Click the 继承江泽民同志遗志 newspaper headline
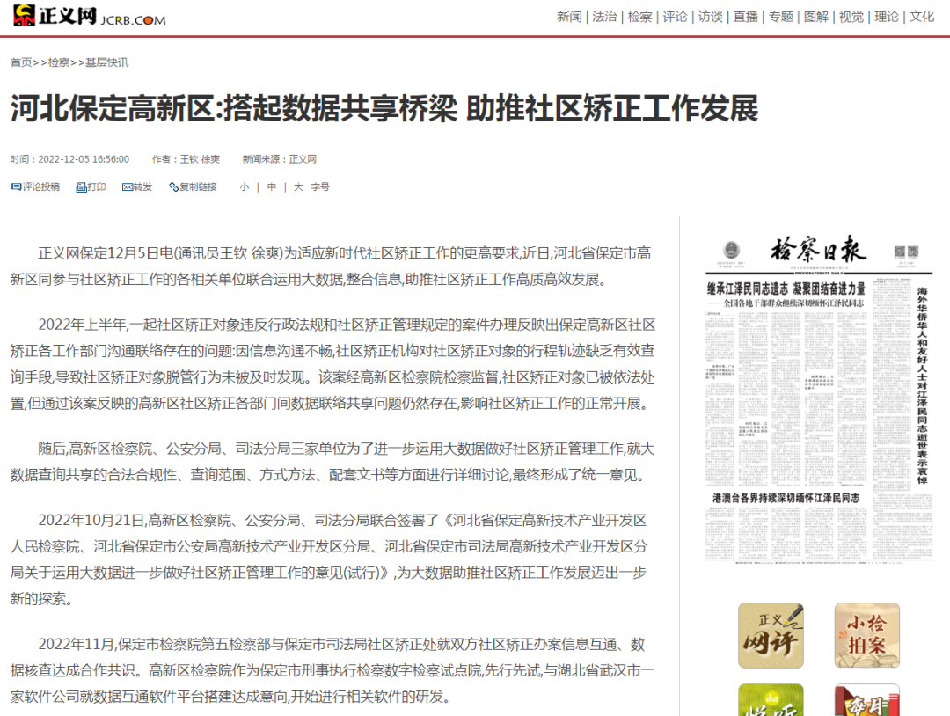 coord(786,289)
